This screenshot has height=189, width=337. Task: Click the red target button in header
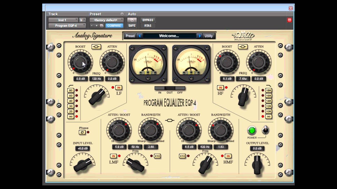pos(289,20)
